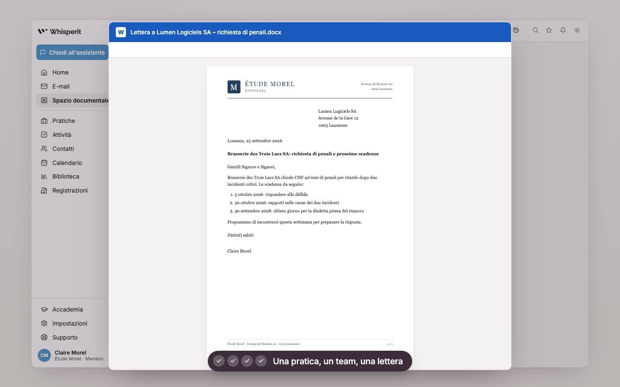Click the list item '5 ottobre 2026: rispondere alla diffida'
Image resolution: width=620 pixels, height=387 pixels.
coord(271,194)
